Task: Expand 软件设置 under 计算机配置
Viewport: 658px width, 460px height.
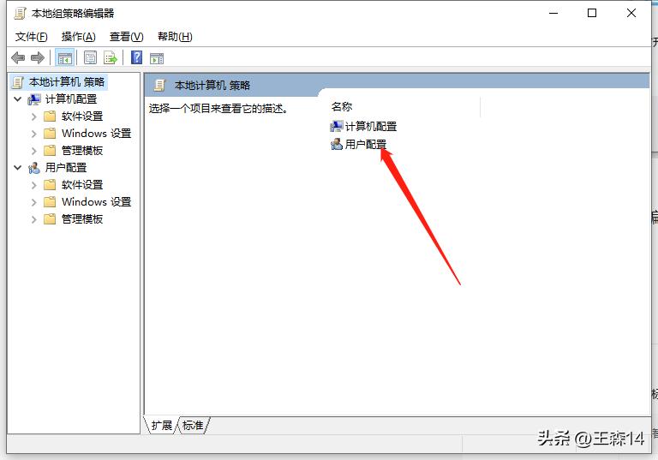Action: point(34,116)
